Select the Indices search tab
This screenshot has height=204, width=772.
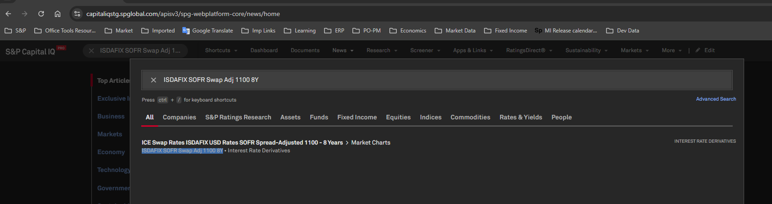pos(431,118)
